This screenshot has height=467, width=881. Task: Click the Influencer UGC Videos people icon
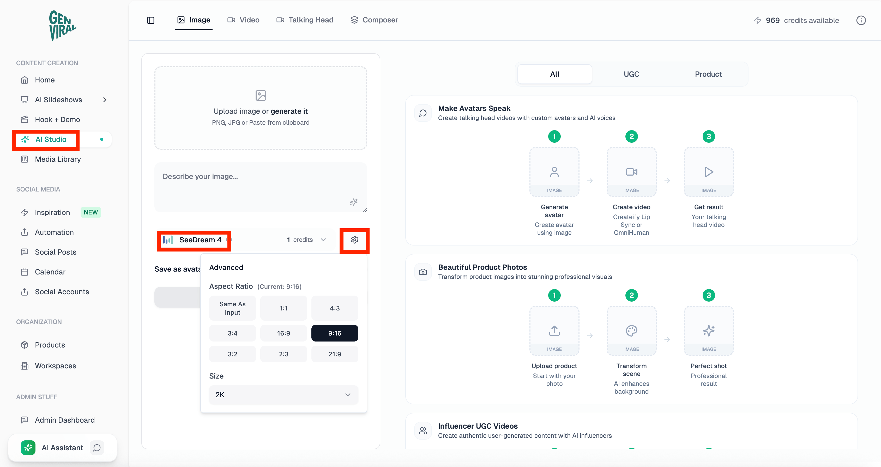pyautogui.click(x=423, y=431)
